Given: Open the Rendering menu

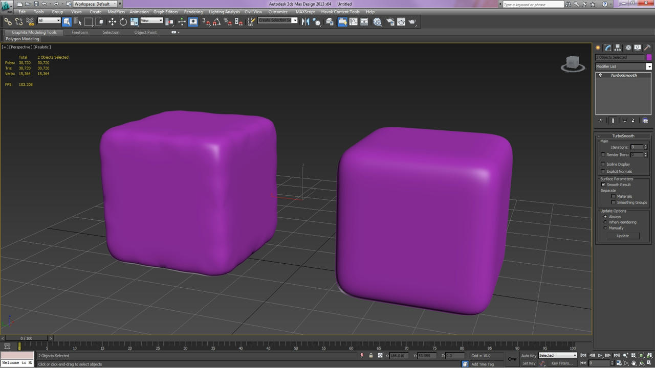Looking at the screenshot, I should tap(193, 12).
